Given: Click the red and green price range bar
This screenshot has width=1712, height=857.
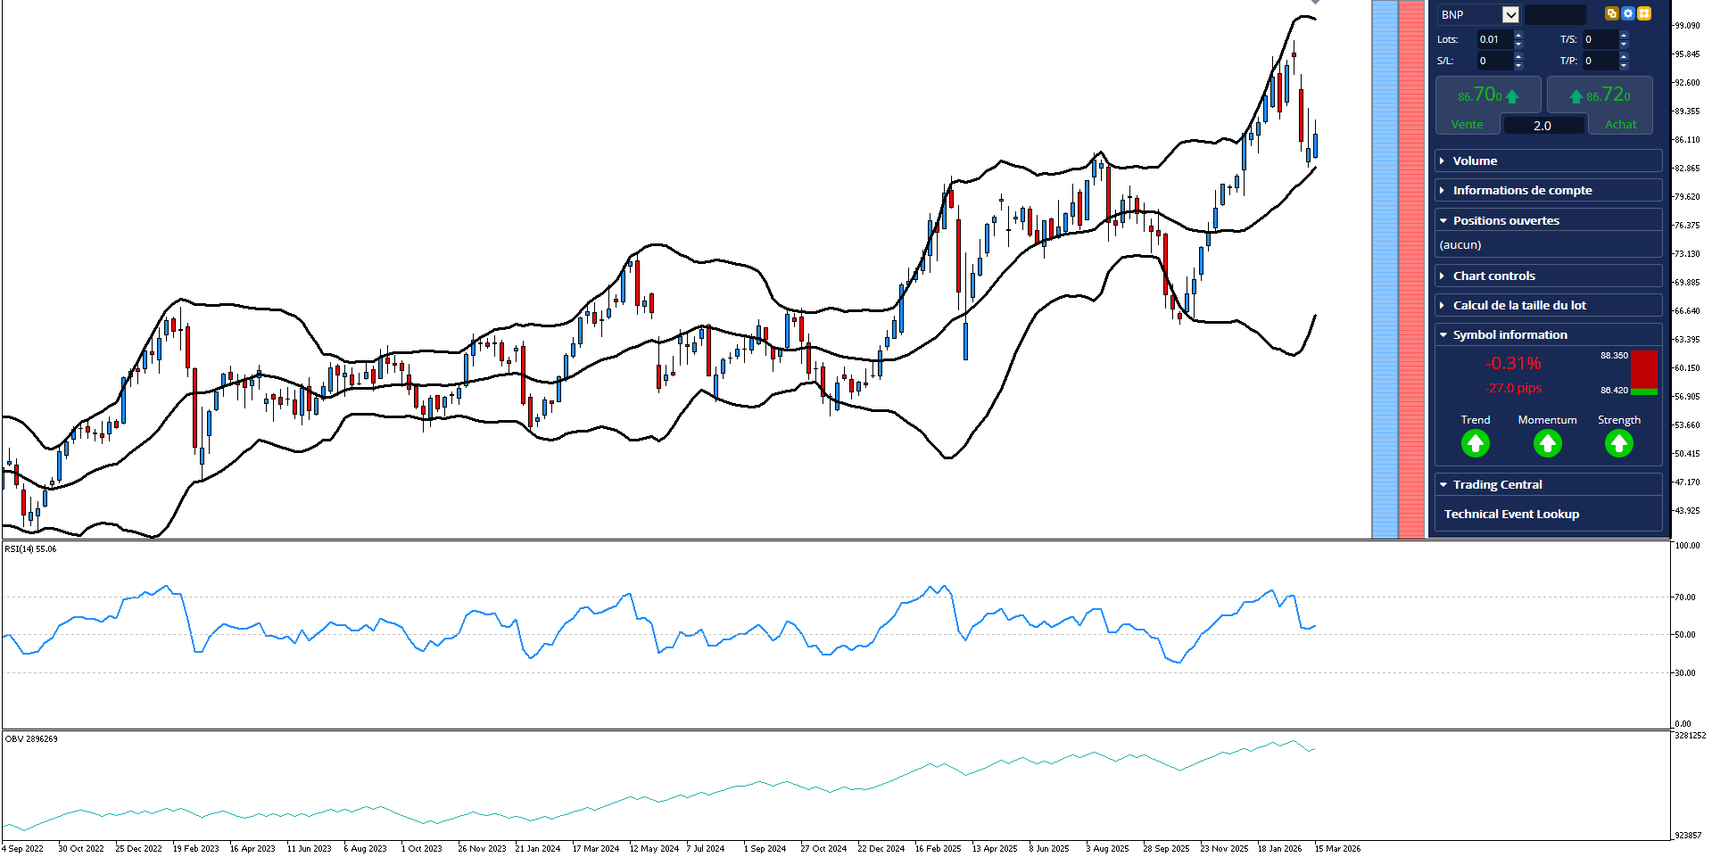Looking at the screenshot, I should pos(1644,373).
